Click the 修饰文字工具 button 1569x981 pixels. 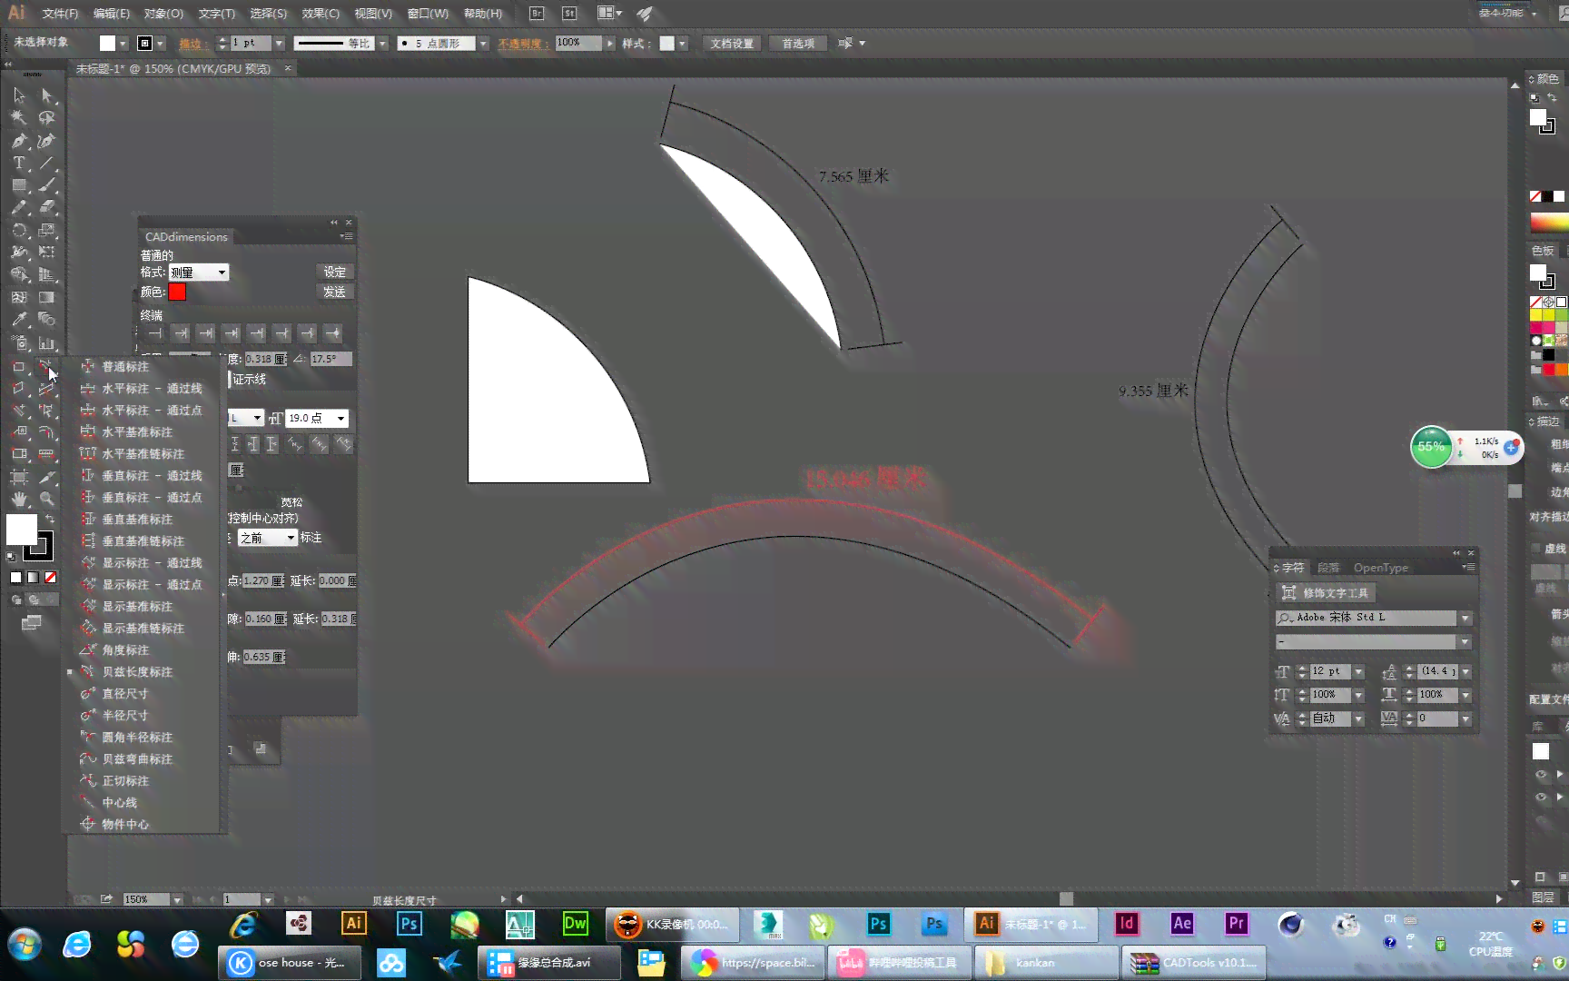pyautogui.click(x=1327, y=593)
